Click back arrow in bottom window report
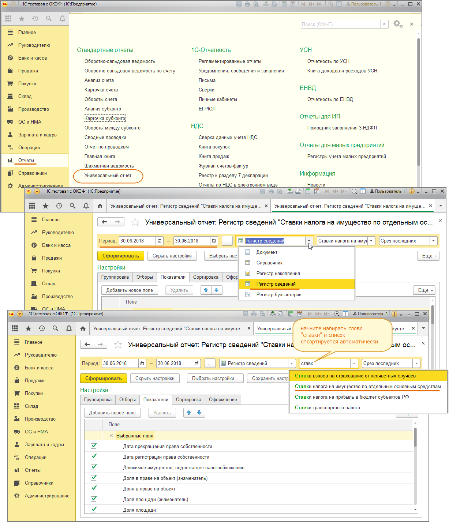Screen dimensions: 449x523 pos(87,344)
